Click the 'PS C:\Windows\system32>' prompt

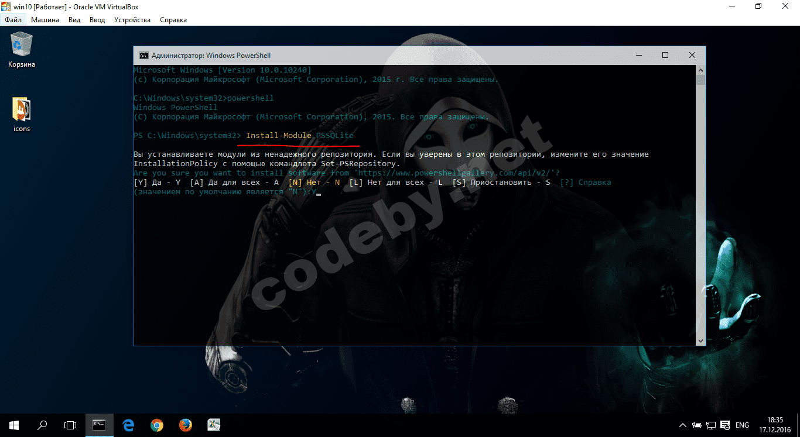[x=187, y=136]
